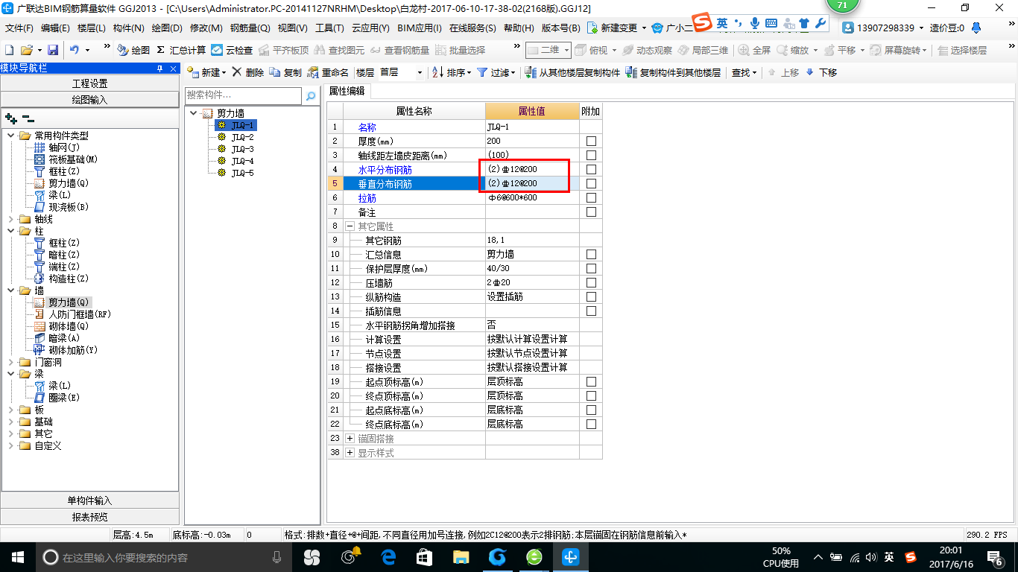Open BIM应用(I) menu

[420, 28]
